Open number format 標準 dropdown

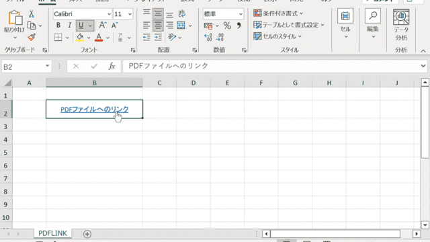pyautogui.click(x=241, y=14)
